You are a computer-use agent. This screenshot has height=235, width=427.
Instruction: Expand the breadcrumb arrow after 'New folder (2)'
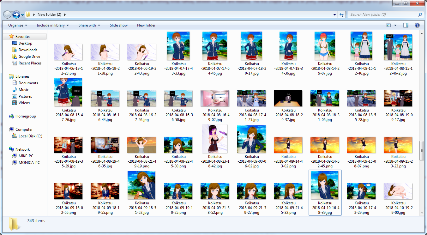[65, 15]
